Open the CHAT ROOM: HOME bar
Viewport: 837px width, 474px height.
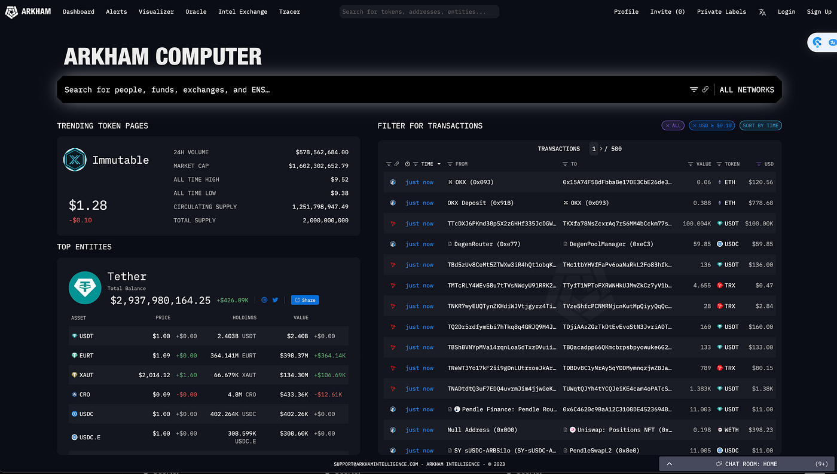click(746, 464)
